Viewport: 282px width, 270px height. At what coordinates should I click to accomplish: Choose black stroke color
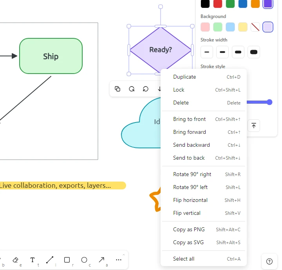coord(205,4)
